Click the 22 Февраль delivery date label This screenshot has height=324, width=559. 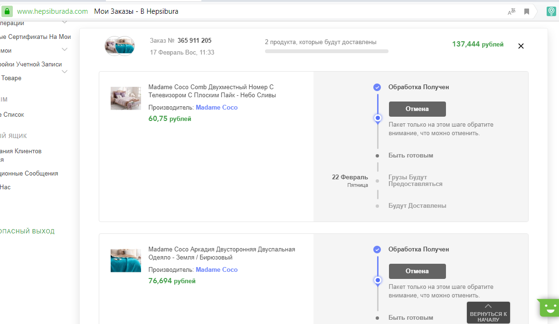[350, 177]
